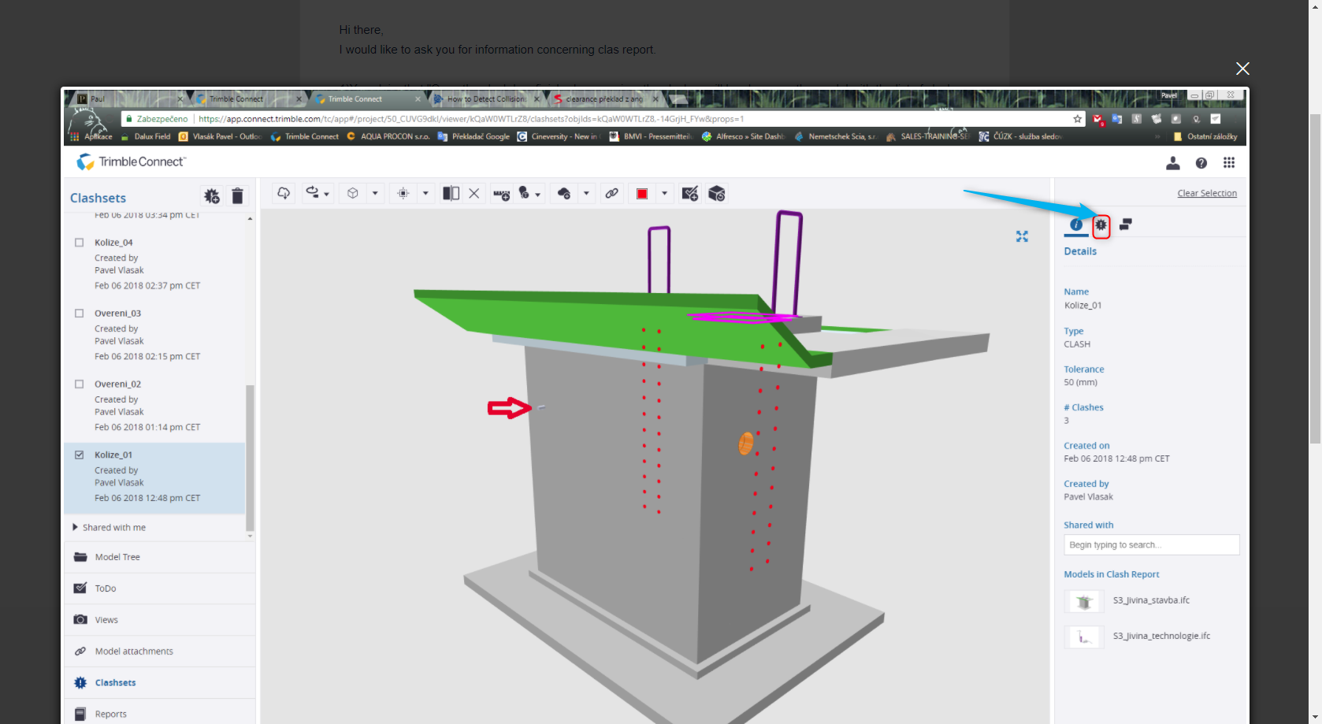Click the Clear Selection link
1322x724 pixels.
[x=1207, y=193]
